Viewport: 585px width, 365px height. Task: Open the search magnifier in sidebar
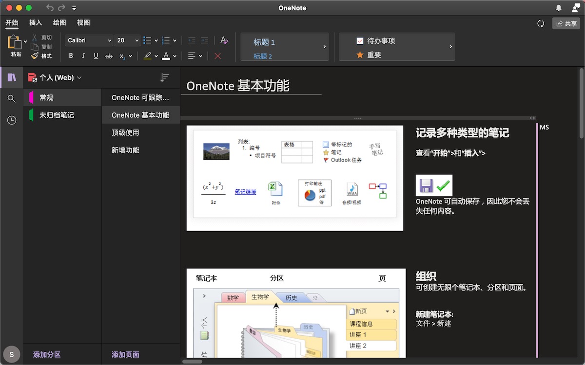(x=12, y=99)
